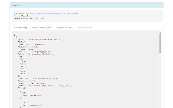The height and width of the screenshot is (108, 173).
Task: Click the Response panel header
Action: [86, 5]
